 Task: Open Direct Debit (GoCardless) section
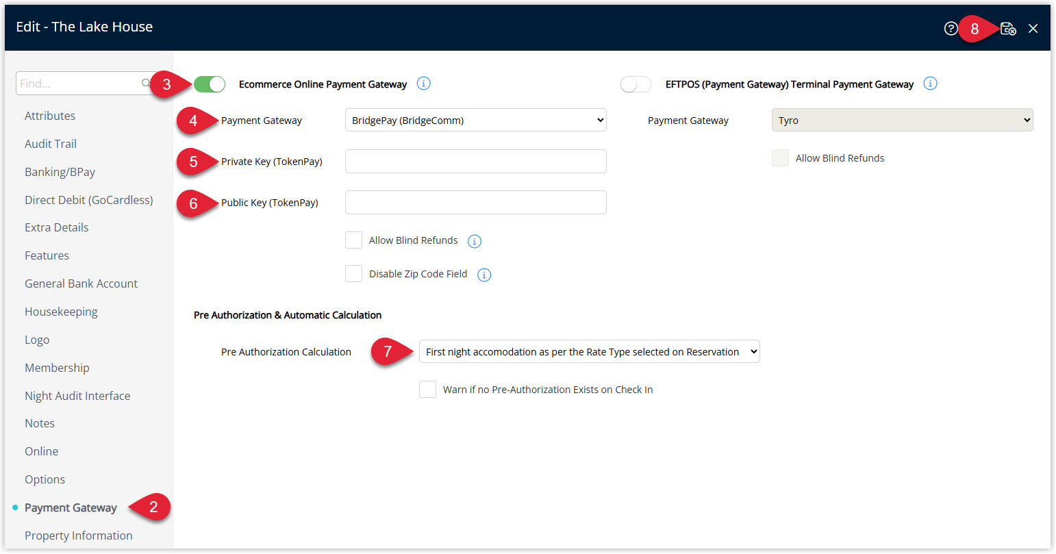(x=89, y=200)
